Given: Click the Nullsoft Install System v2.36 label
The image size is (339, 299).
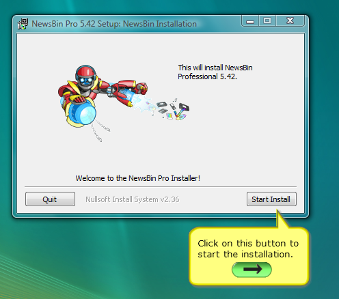Looking at the screenshot, I should click(x=133, y=199).
